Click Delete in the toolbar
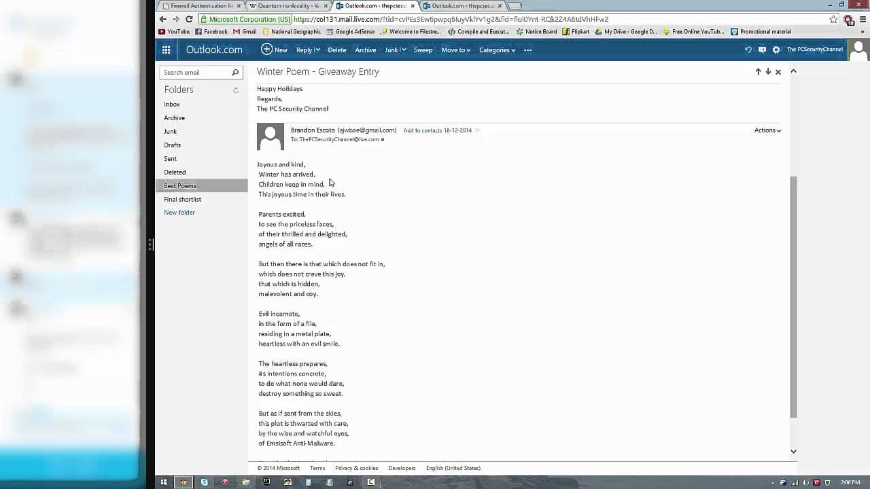The image size is (870, 489). click(x=336, y=50)
